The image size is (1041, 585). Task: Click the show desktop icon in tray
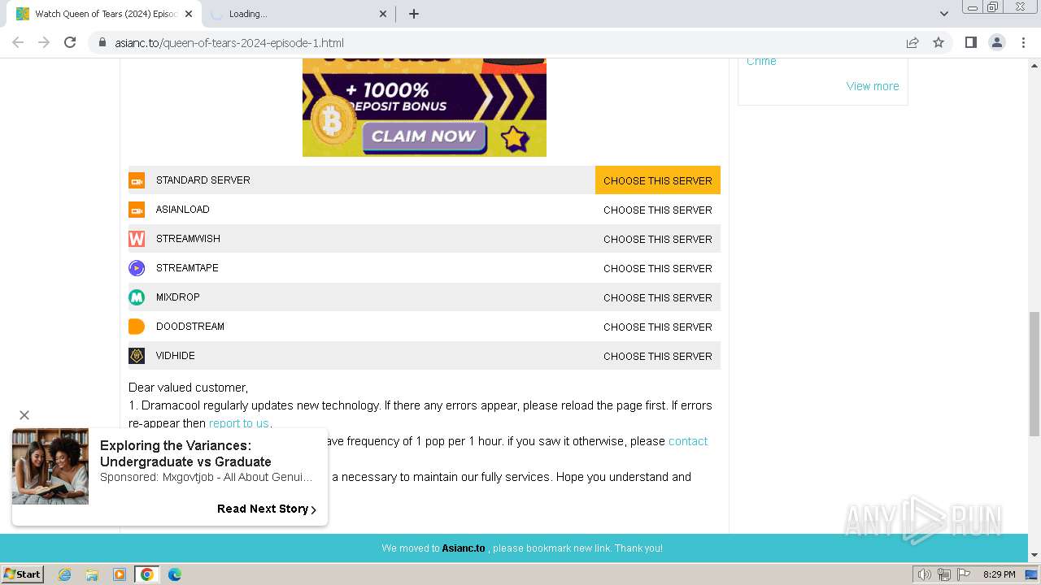(x=1031, y=574)
